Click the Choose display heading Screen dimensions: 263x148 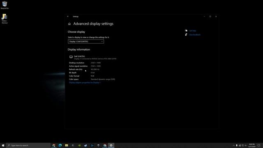coord(76,32)
